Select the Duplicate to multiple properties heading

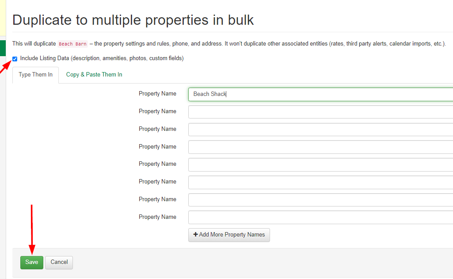(133, 20)
